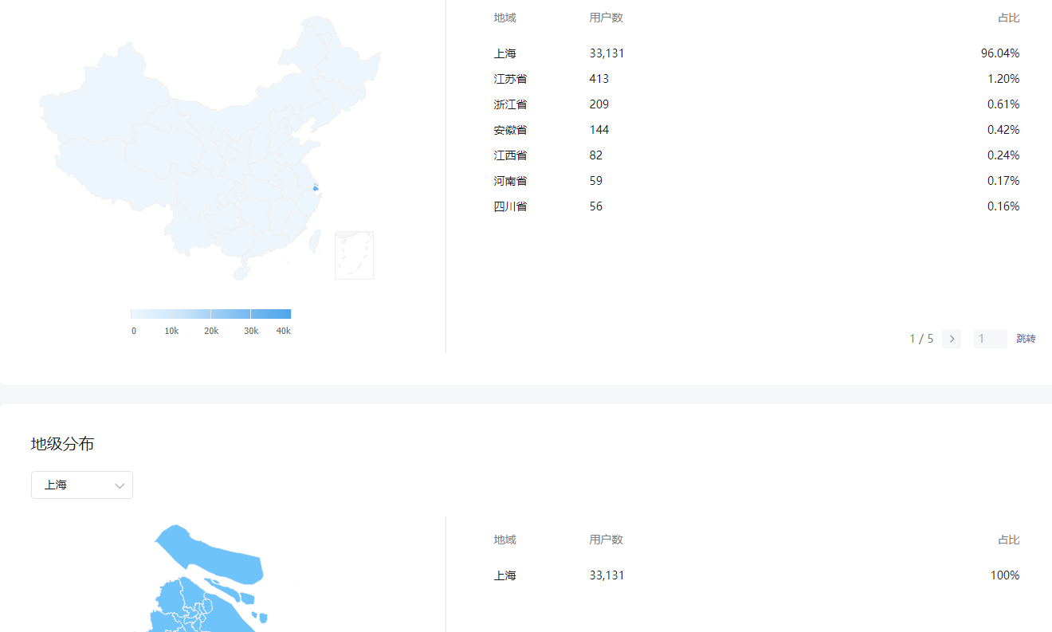Click the 30k label on the map legend
The height and width of the screenshot is (632, 1052).
251,331
